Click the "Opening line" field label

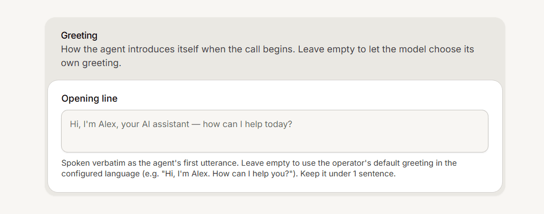click(x=90, y=99)
